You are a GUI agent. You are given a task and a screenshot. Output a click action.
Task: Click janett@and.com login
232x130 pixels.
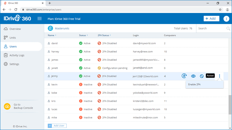[x=143, y=68]
